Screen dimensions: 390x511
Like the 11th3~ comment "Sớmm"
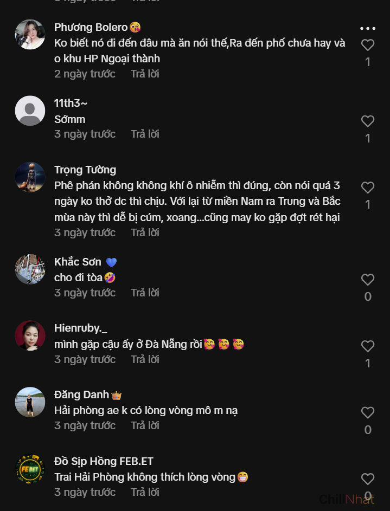pos(368,121)
